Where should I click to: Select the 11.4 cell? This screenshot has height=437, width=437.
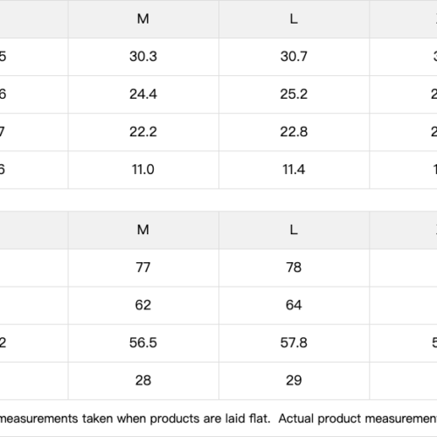(x=294, y=170)
